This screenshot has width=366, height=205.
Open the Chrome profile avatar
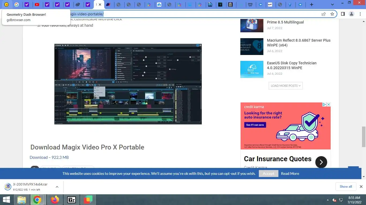click(x=351, y=14)
